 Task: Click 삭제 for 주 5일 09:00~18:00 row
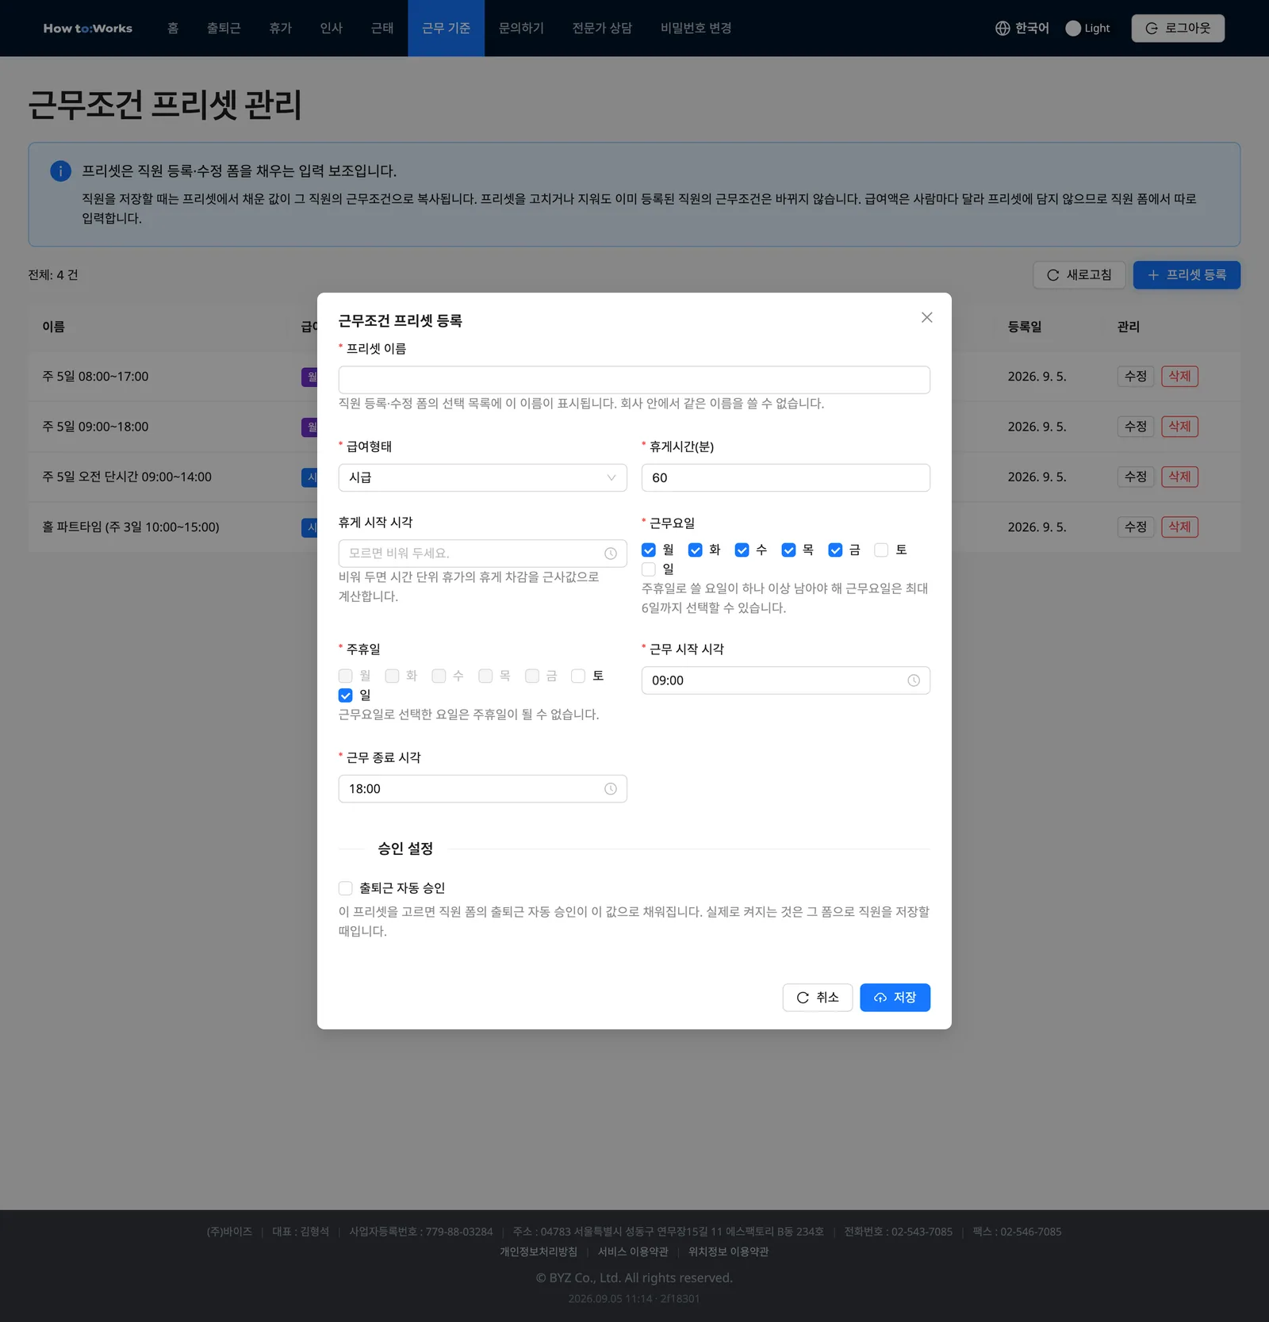[x=1179, y=427]
